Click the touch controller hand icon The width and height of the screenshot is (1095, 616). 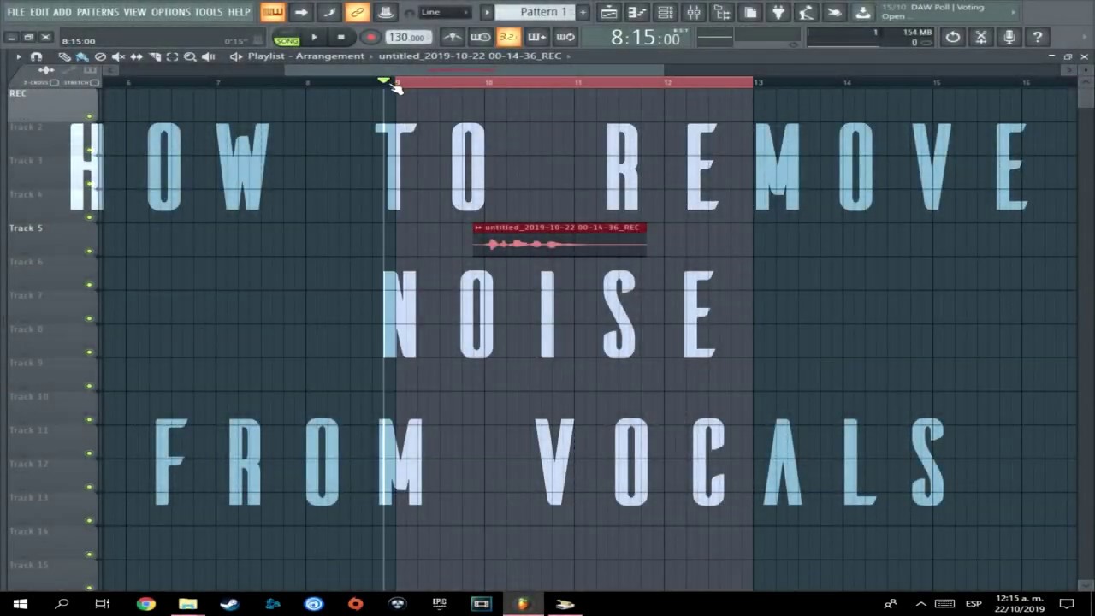(835, 12)
